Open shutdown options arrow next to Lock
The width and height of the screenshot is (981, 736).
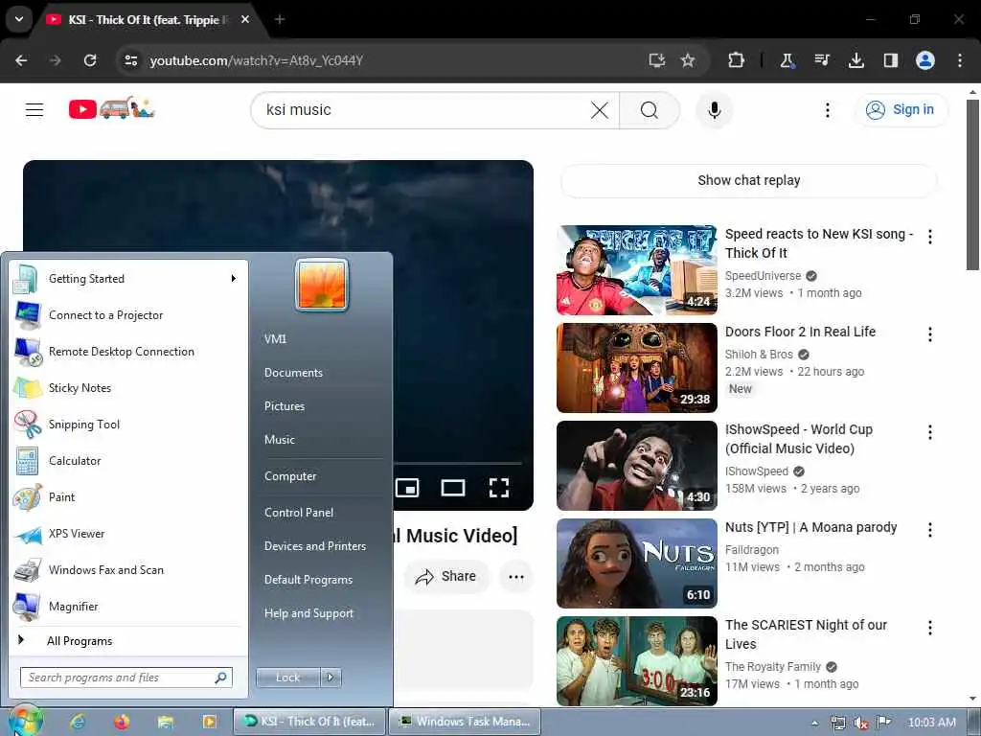pyautogui.click(x=331, y=678)
